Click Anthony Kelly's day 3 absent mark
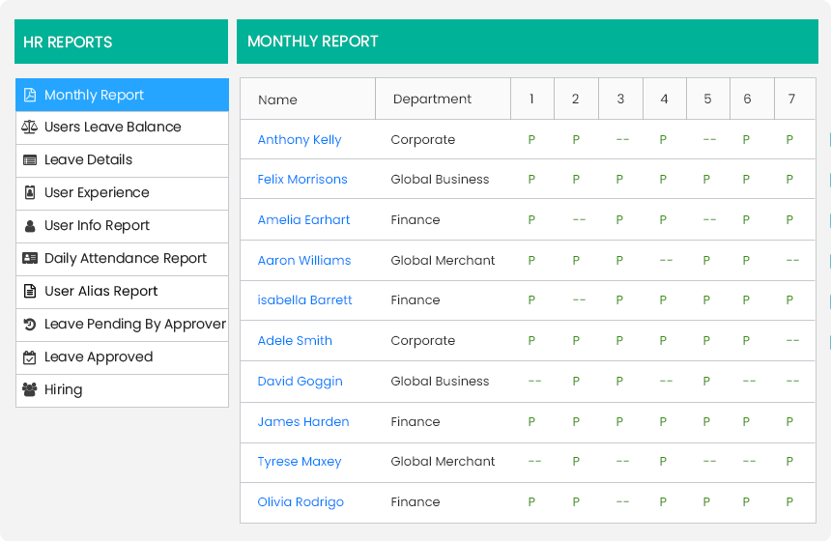The height and width of the screenshot is (541, 831). [622, 140]
